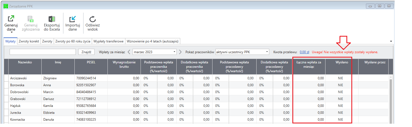Viewport: 412px width, 127px height.
Task: Select Wznowienie po 4 latach (autozapis) tab
Action: pos(152,41)
